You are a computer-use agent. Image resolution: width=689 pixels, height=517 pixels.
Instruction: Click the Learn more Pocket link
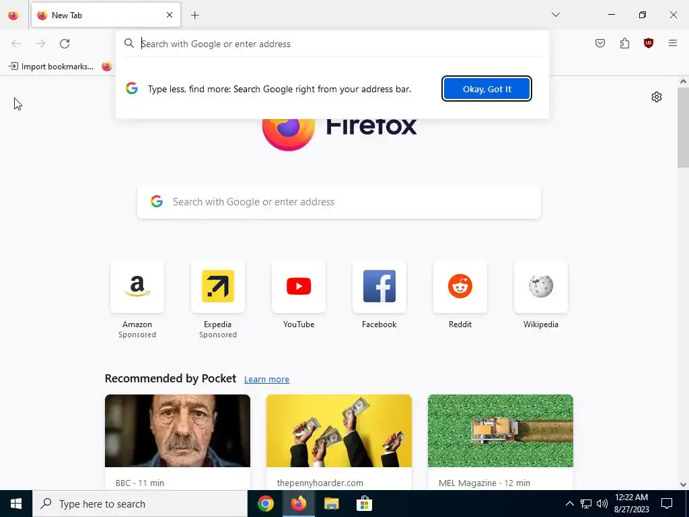266,380
